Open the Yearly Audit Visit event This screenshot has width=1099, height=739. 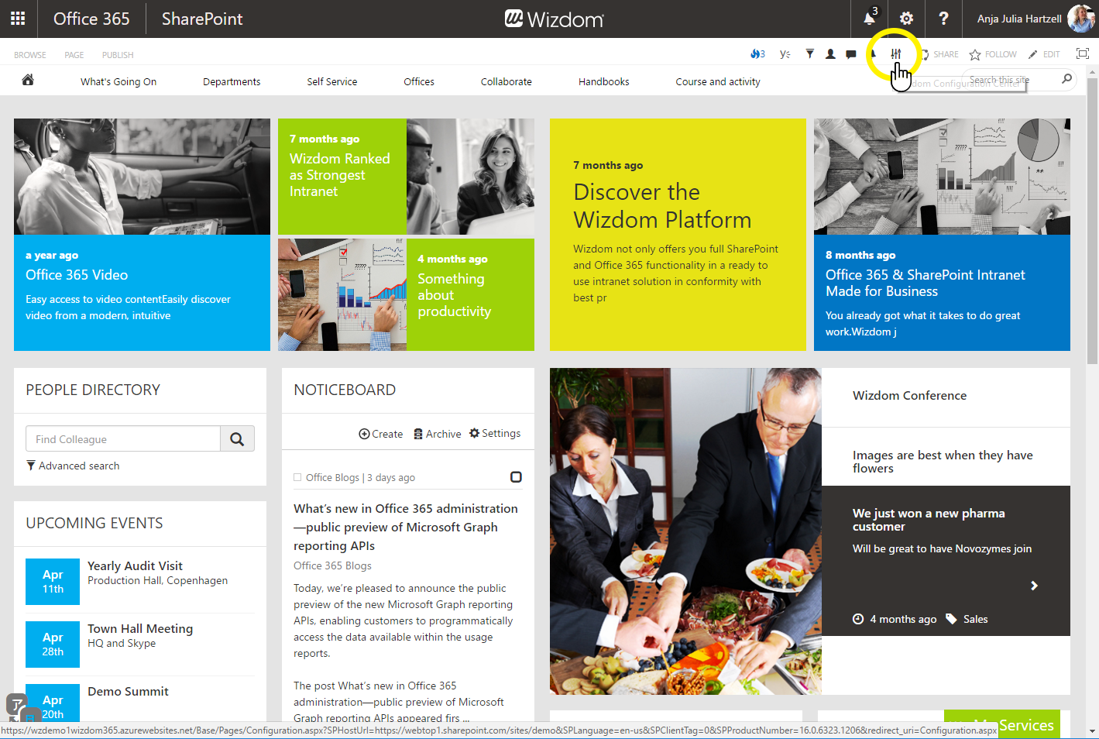pyautogui.click(x=135, y=566)
